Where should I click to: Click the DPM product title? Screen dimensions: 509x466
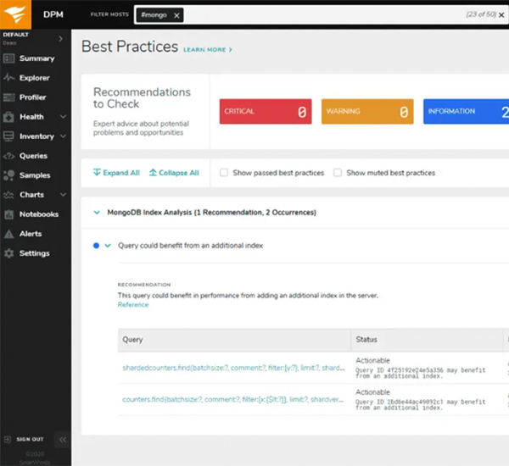[53, 14]
